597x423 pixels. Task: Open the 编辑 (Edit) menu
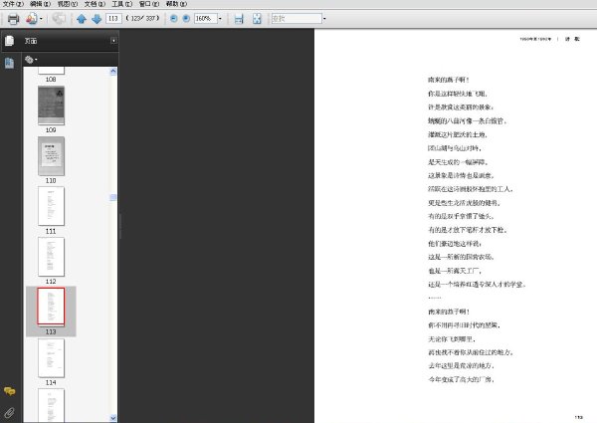pos(41,4)
